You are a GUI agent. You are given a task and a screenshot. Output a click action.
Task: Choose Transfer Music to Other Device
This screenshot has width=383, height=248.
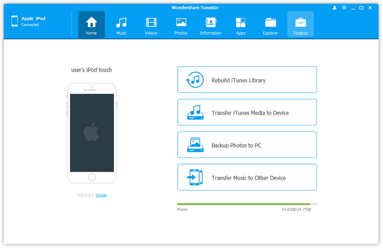click(x=247, y=177)
